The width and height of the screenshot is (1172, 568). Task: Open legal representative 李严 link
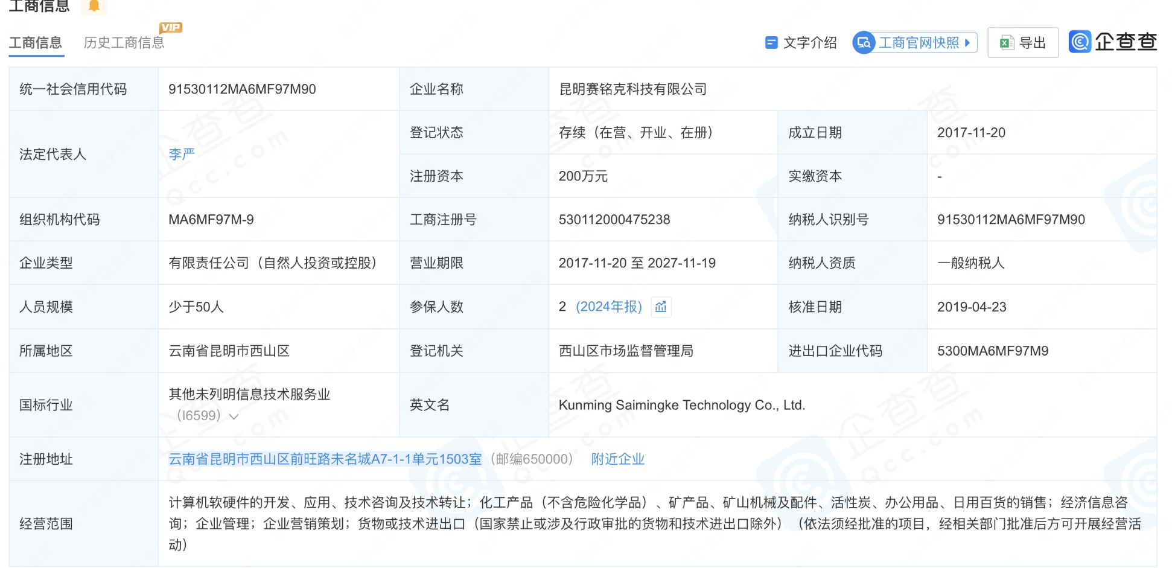click(182, 154)
